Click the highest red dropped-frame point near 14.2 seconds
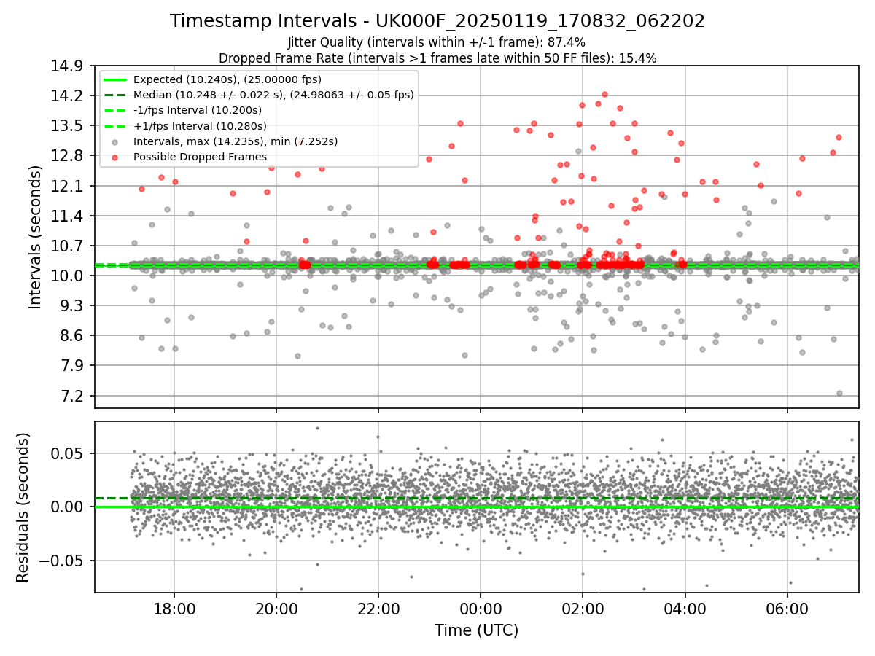The width and height of the screenshot is (875, 656). [604, 94]
